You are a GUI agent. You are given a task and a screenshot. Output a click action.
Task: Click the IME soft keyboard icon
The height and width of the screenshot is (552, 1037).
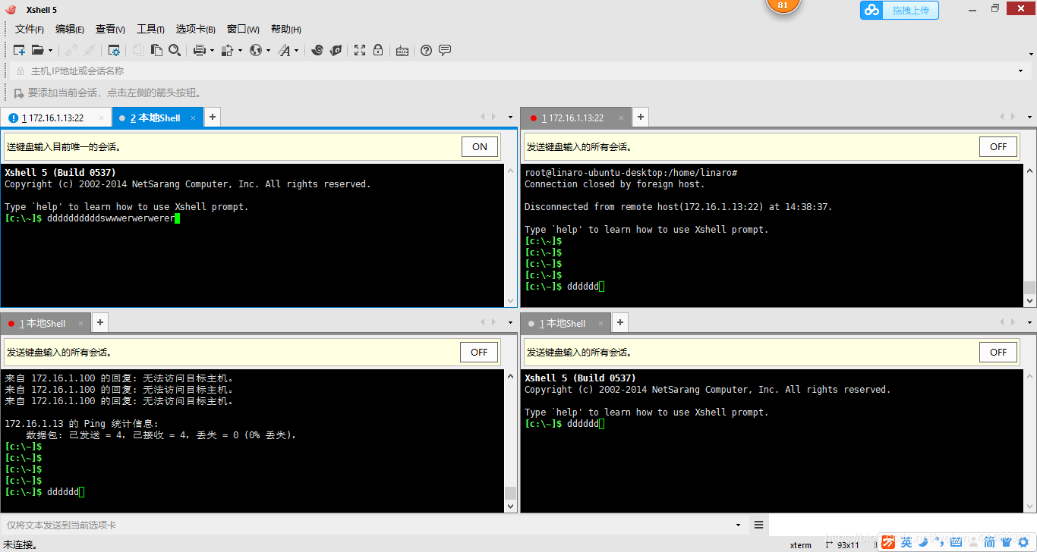click(x=956, y=542)
